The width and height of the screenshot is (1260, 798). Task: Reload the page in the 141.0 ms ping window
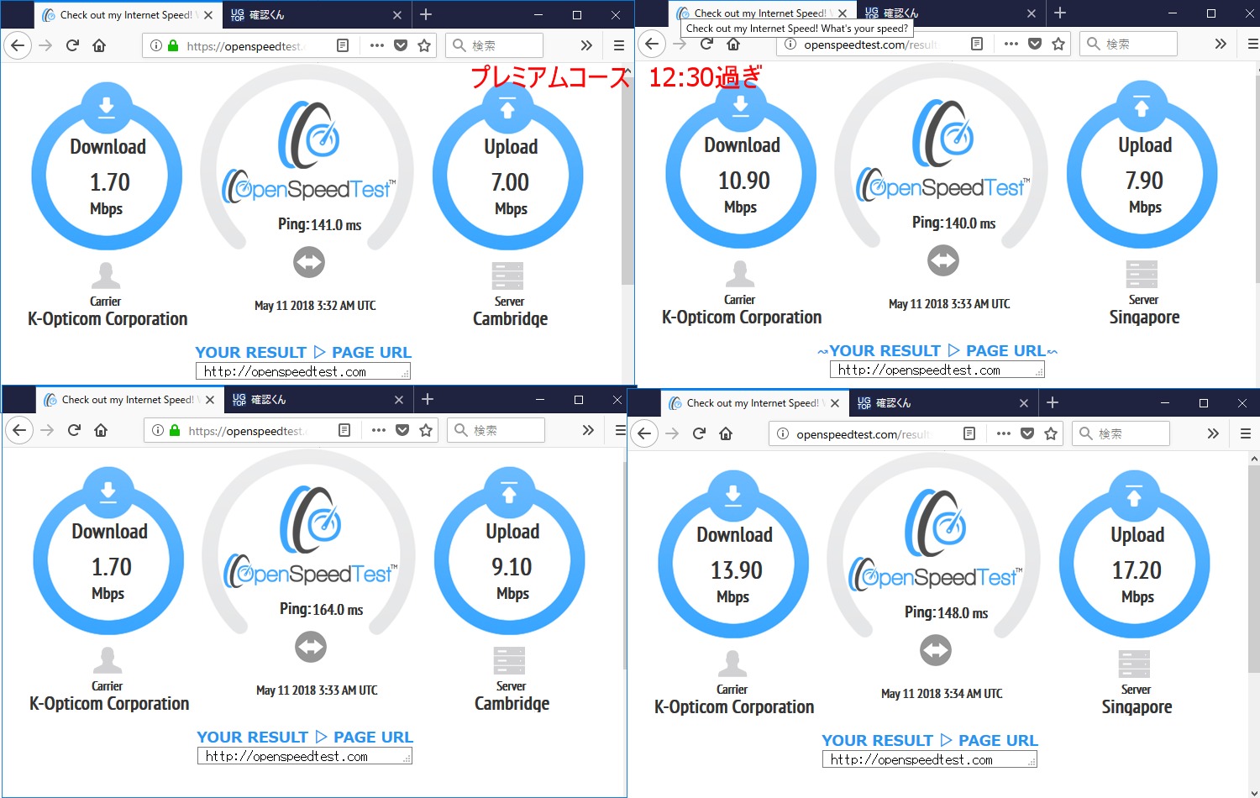(x=72, y=45)
